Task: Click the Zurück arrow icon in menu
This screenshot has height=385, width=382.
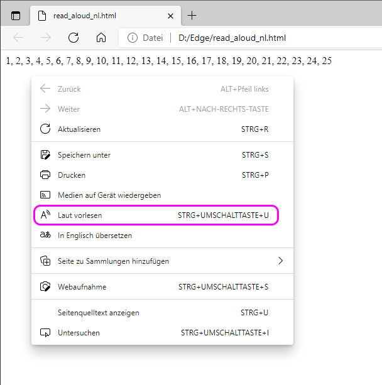Action: [x=45, y=89]
